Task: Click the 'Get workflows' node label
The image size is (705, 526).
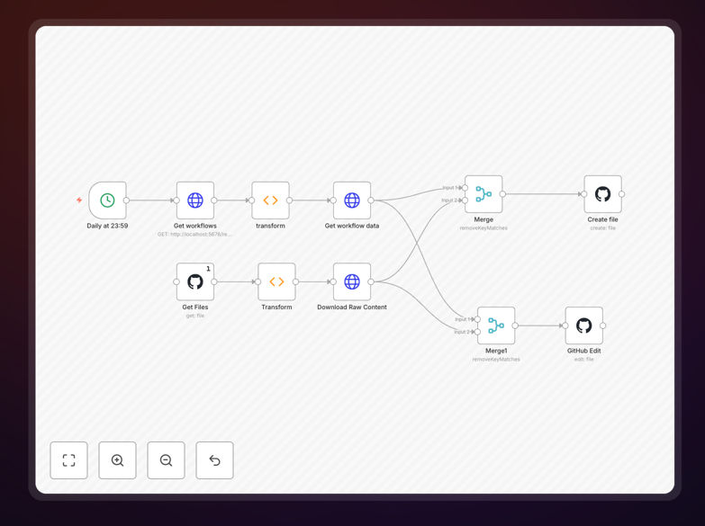Action: pos(195,226)
